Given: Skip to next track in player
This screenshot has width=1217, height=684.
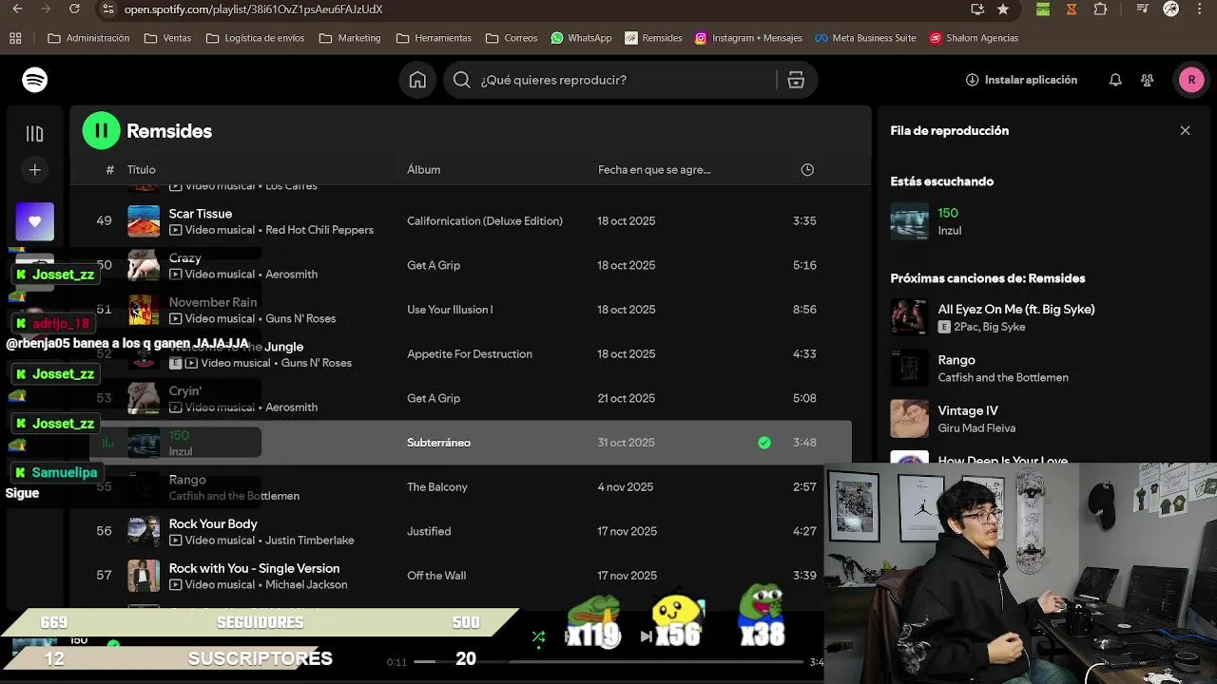Looking at the screenshot, I should [647, 636].
